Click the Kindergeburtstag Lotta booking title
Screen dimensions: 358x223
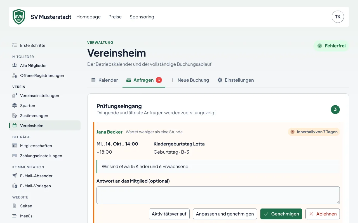(x=179, y=144)
